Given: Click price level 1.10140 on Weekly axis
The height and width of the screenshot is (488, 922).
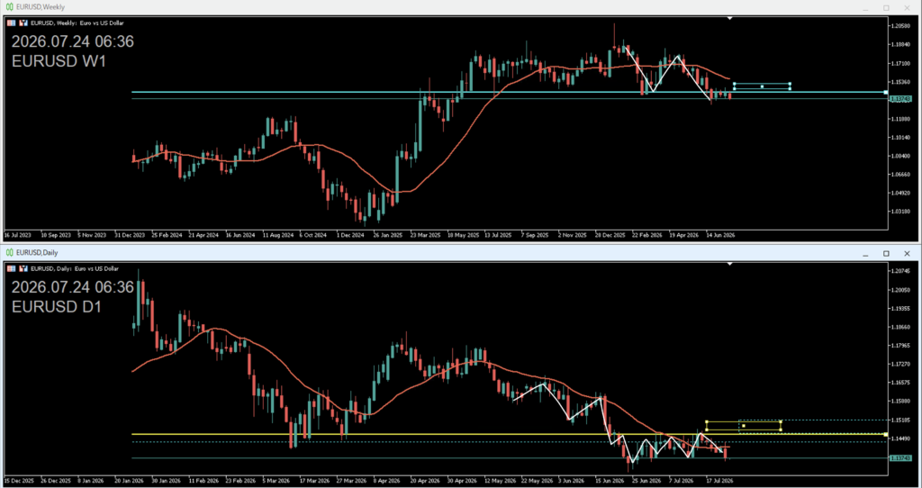Looking at the screenshot, I should 899,138.
